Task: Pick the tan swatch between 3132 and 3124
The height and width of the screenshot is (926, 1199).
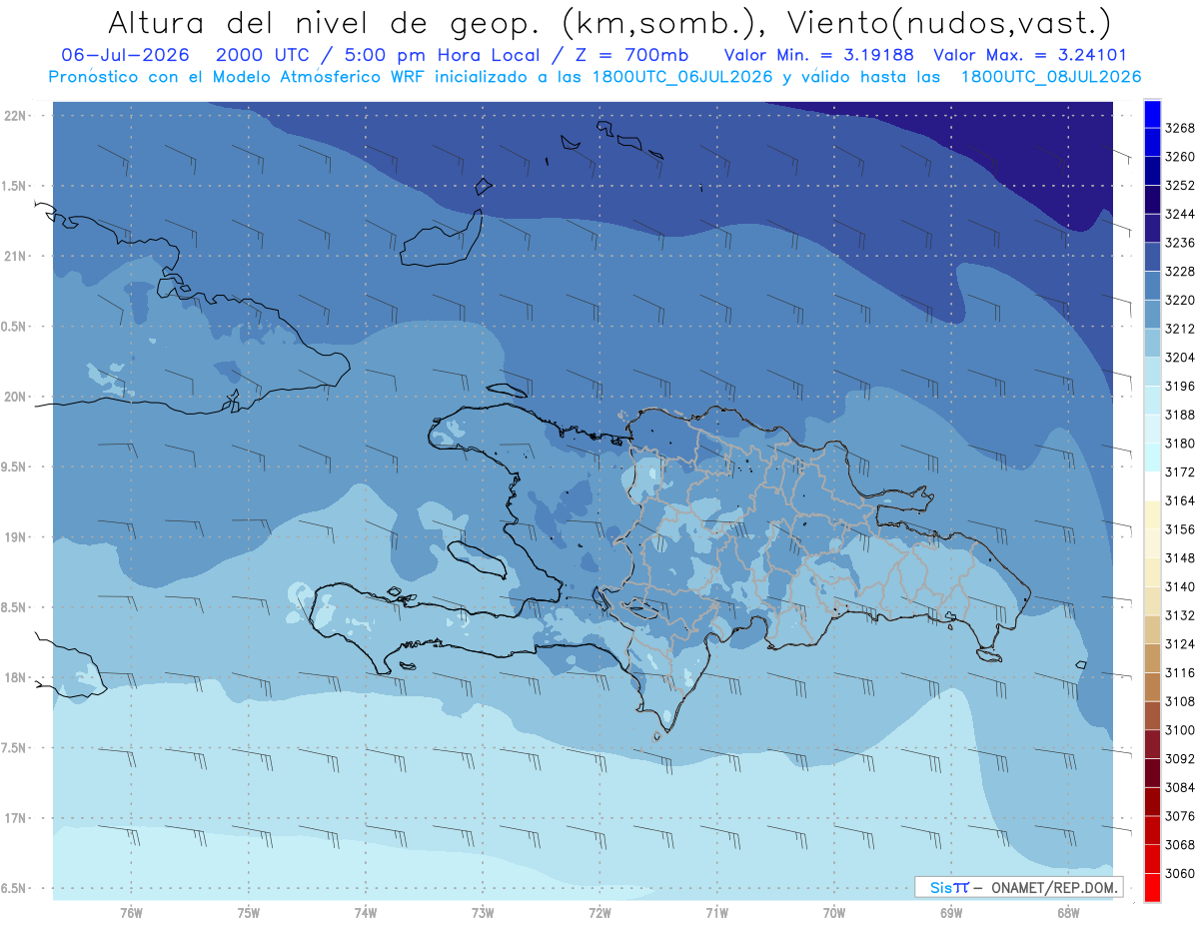Action: [1151, 629]
